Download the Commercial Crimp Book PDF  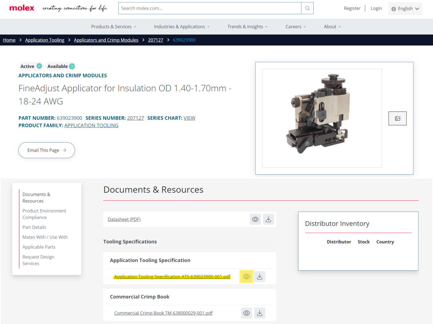pos(259,313)
